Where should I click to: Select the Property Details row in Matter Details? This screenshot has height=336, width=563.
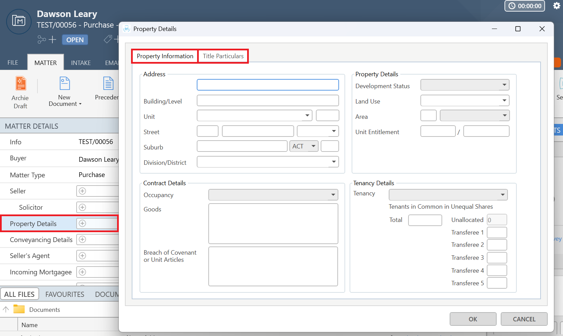[59, 224]
